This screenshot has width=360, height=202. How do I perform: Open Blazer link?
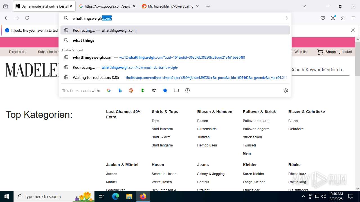click(x=293, y=121)
